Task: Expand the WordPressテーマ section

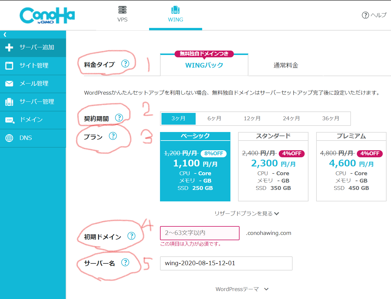Action: (242, 289)
